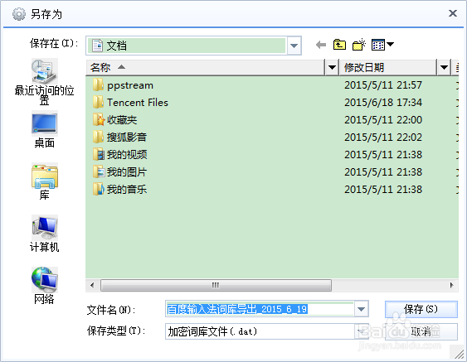Click the 我的图片 folder icon
467x362 pixels.
[x=99, y=171]
